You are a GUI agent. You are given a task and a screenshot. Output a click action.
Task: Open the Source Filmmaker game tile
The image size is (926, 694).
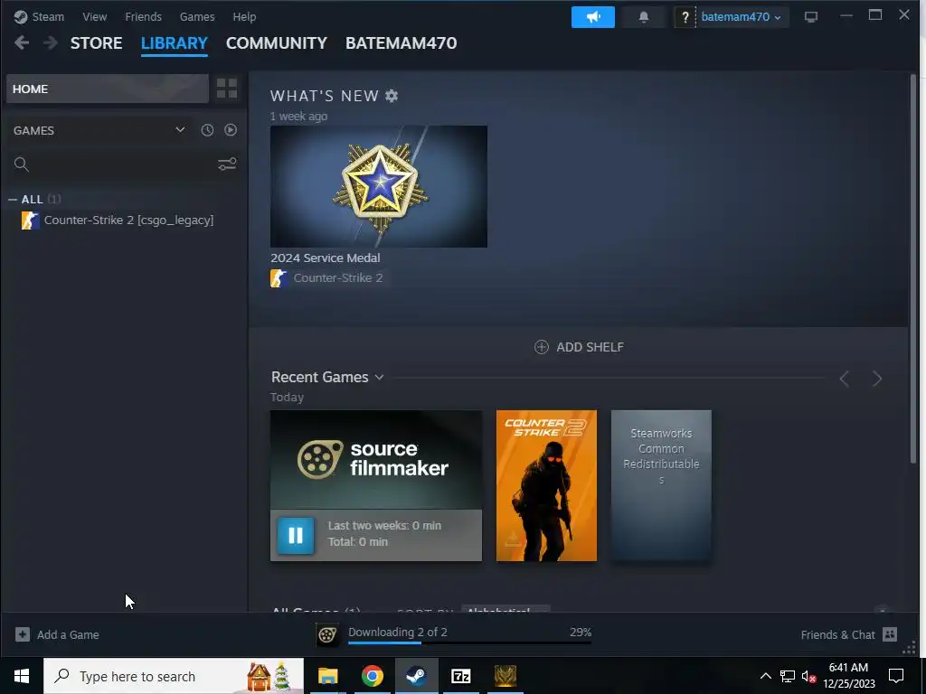[x=376, y=460]
